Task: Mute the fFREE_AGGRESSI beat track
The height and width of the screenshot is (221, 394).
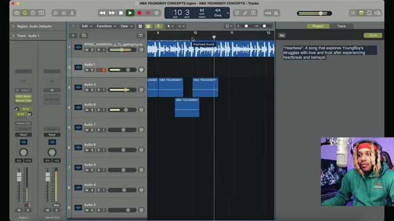Action: (87, 50)
